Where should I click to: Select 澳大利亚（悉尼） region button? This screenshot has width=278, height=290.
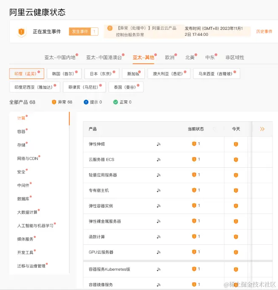pyautogui.click(x=169, y=74)
